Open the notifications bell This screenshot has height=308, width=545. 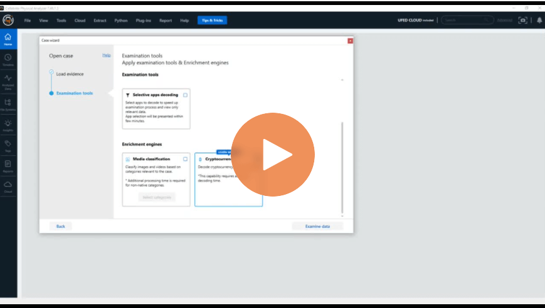pyautogui.click(x=539, y=20)
